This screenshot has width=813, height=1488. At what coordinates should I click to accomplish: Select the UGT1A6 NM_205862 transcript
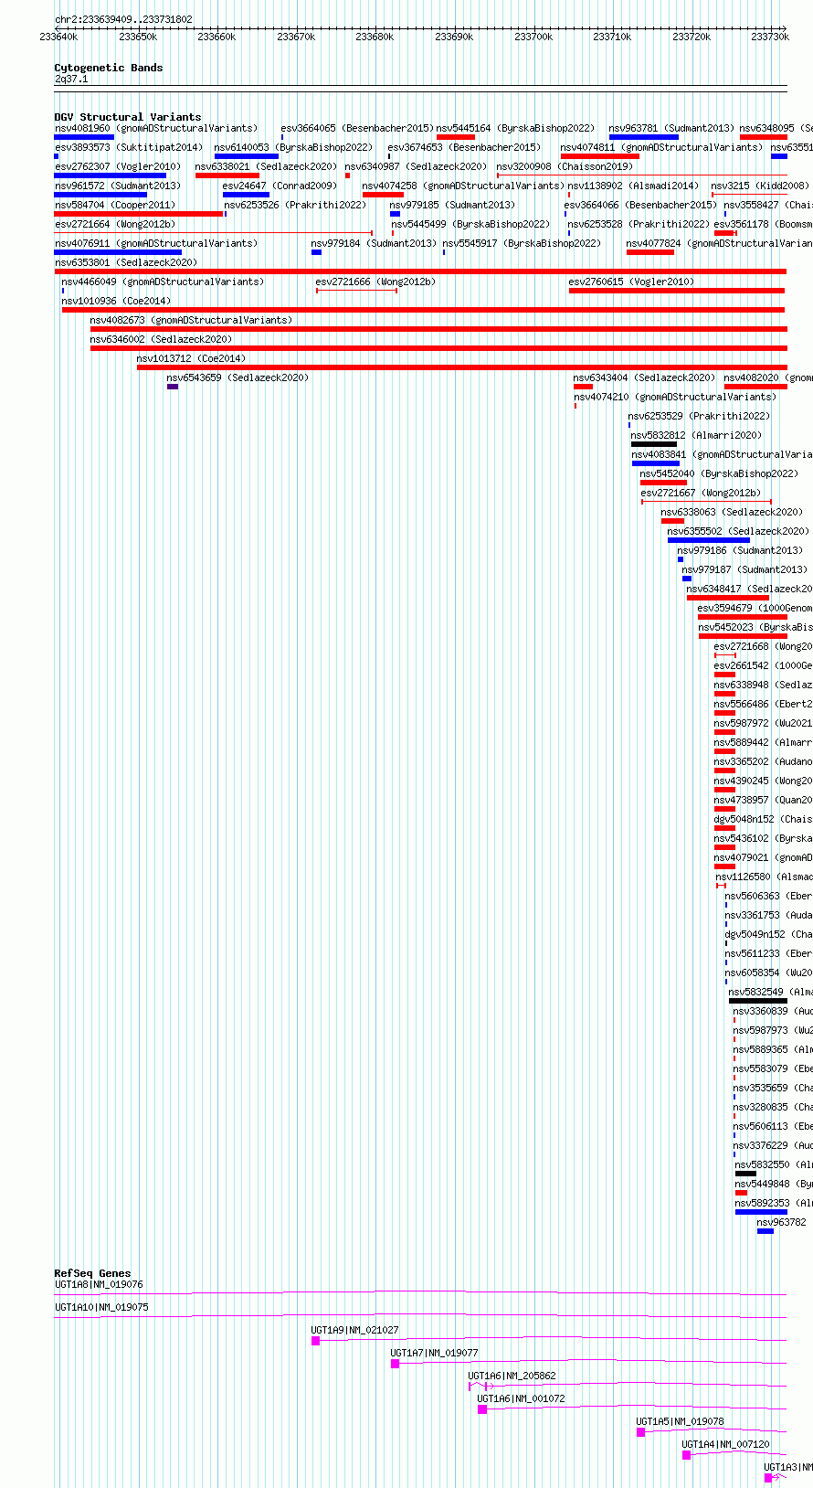pos(512,1376)
